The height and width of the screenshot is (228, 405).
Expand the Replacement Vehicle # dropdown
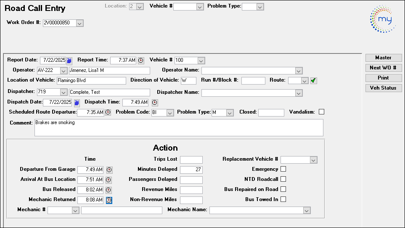(313, 160)
